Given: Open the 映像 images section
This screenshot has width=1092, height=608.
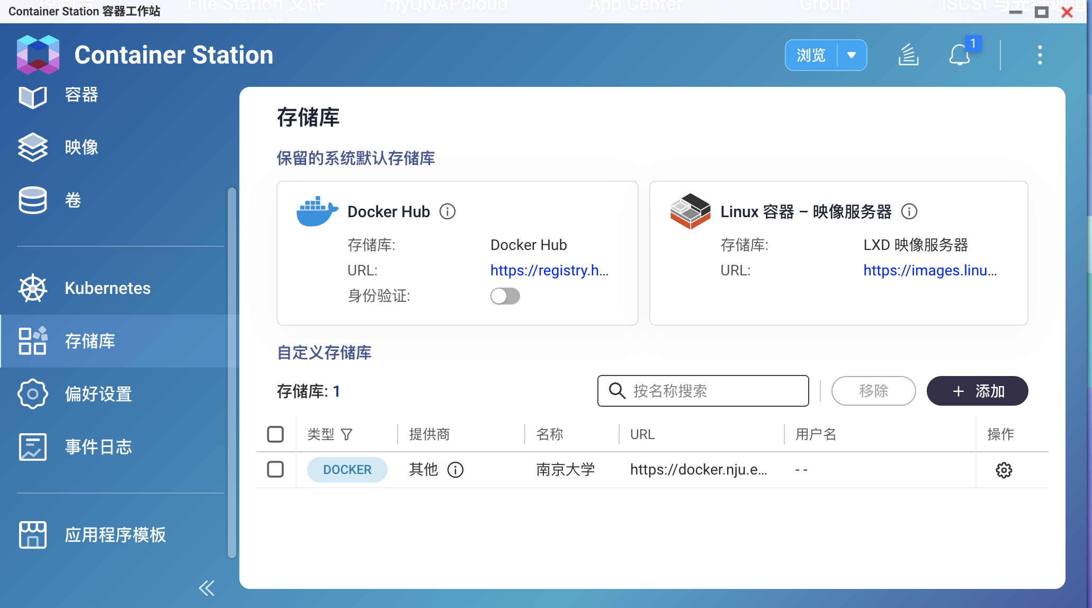Looking at the screenshot, I should click(119, 147).
